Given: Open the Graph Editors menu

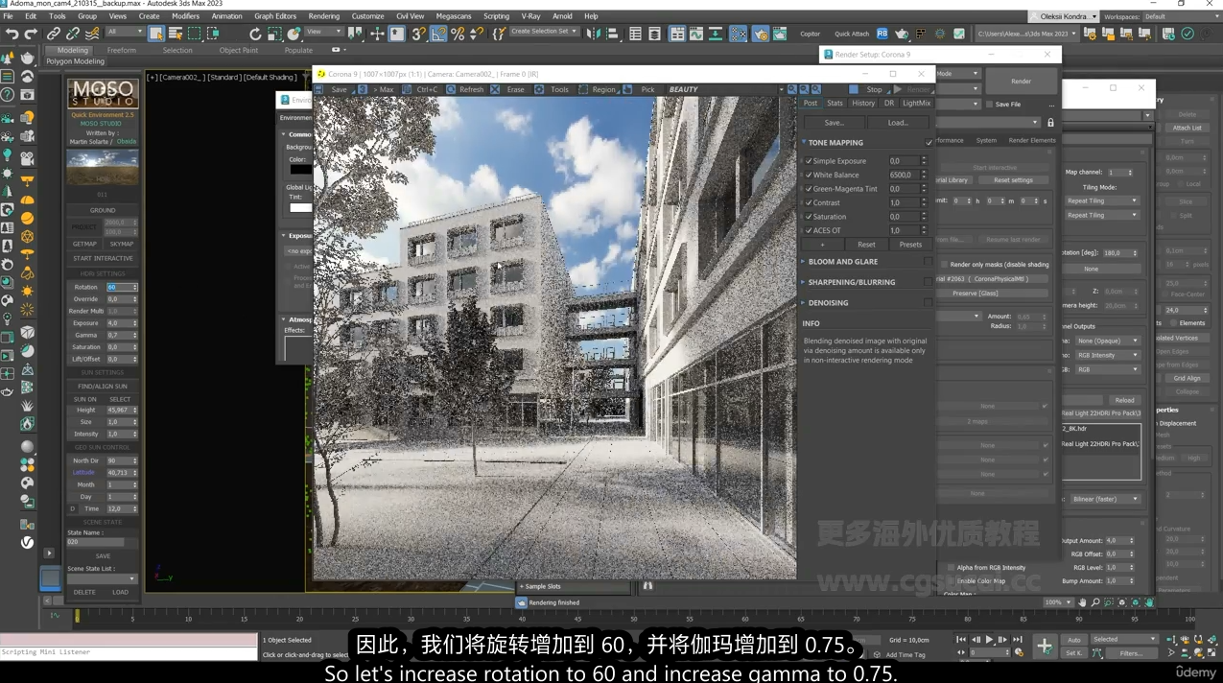Looking at the screenshot, I should click(275, 16).
